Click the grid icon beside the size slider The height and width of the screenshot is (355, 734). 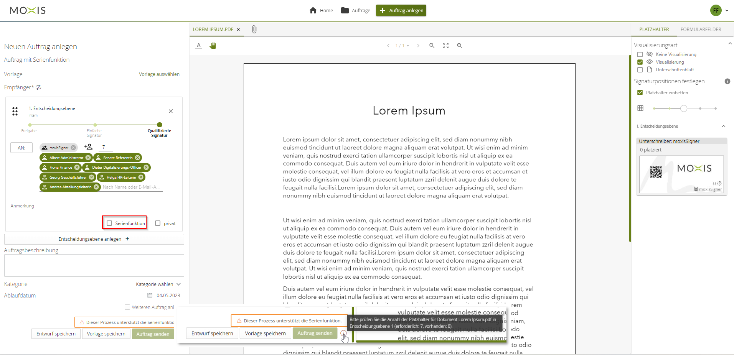click(x=640, y=108)
